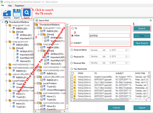The image size is (153, 113).
Task: Click the Stop button
Action: (142, 36)
